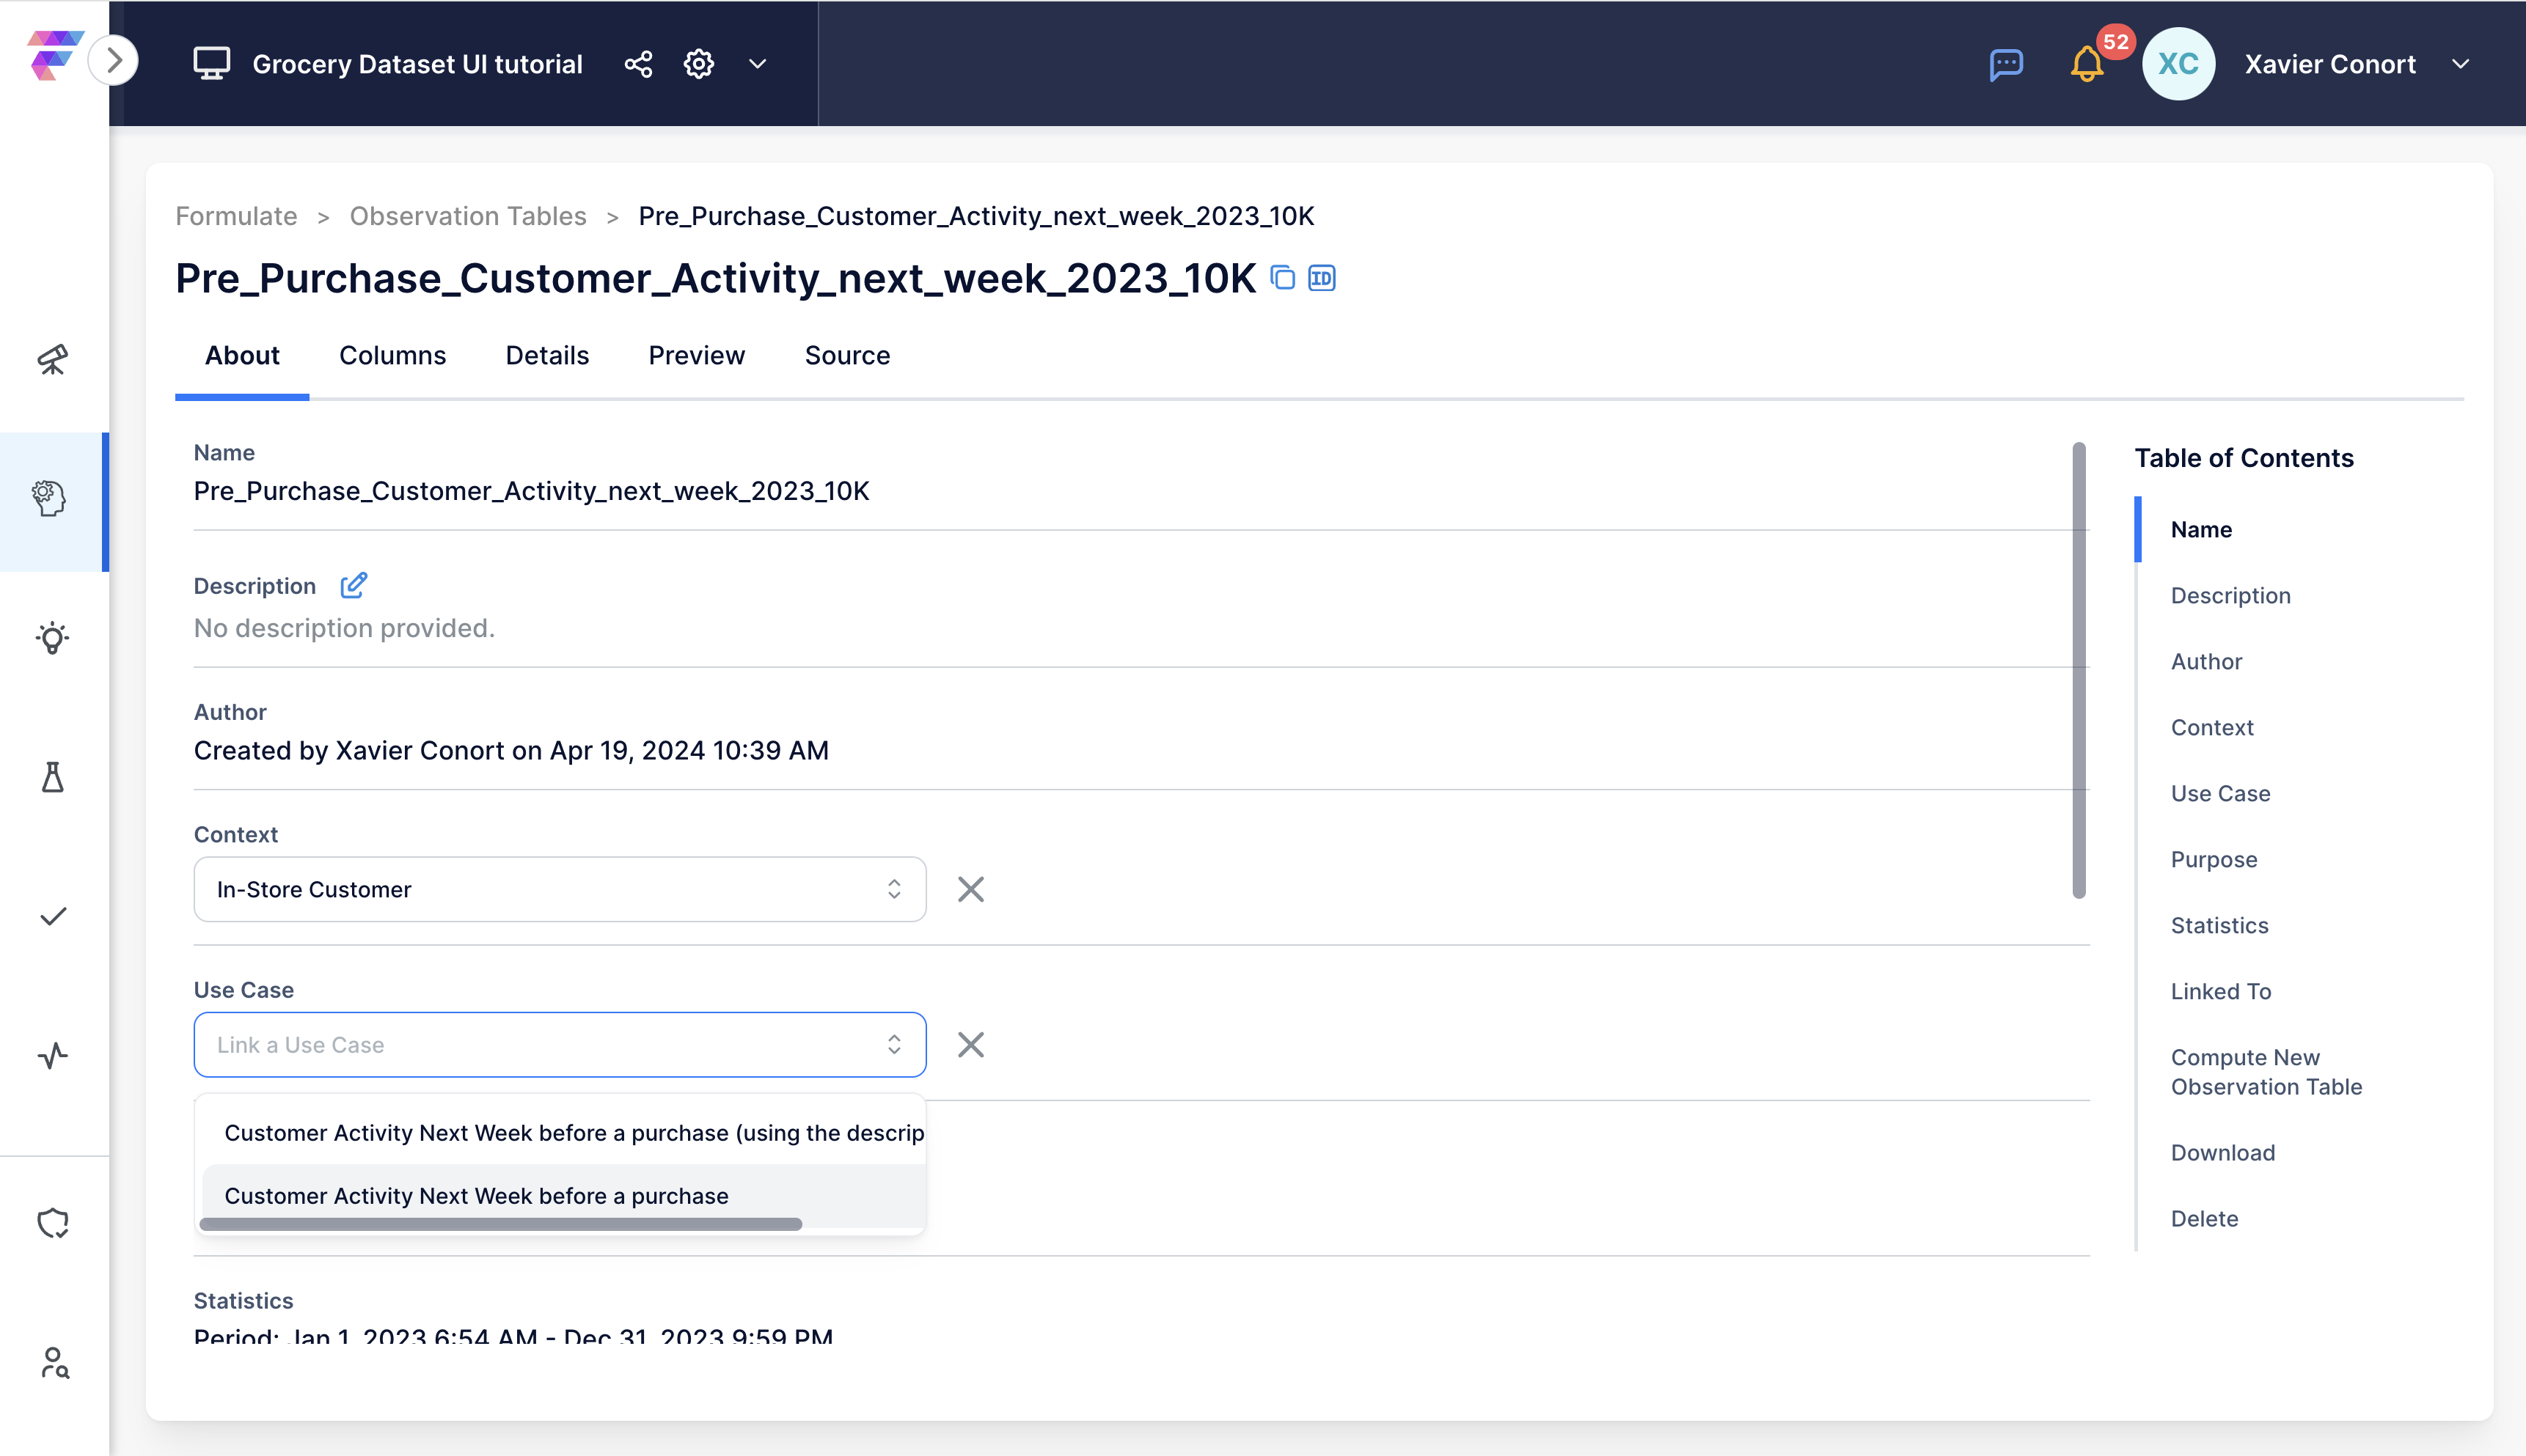Switch to the Columns tab
2526x1456 pixels.
392,355
